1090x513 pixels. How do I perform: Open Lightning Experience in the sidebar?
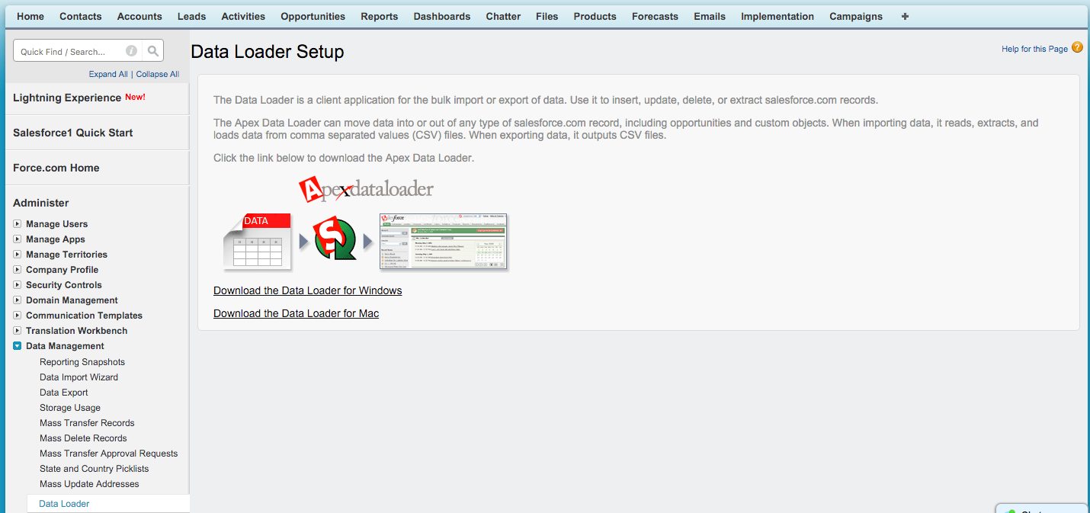point(67,98)
